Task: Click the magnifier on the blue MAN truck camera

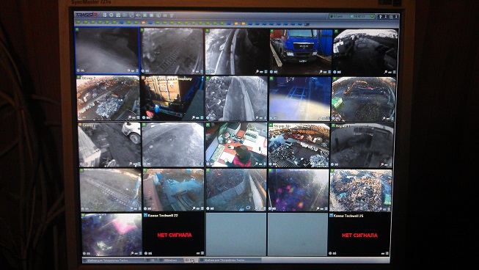Action: click(321, 72)
